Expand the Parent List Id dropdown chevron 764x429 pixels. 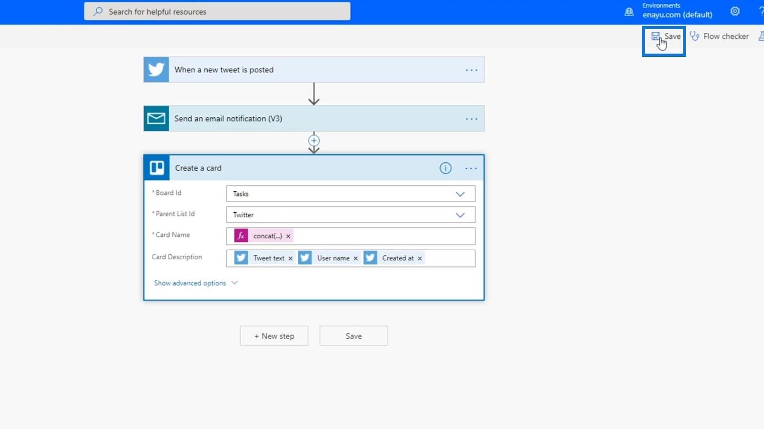click(x=460, y=215)
